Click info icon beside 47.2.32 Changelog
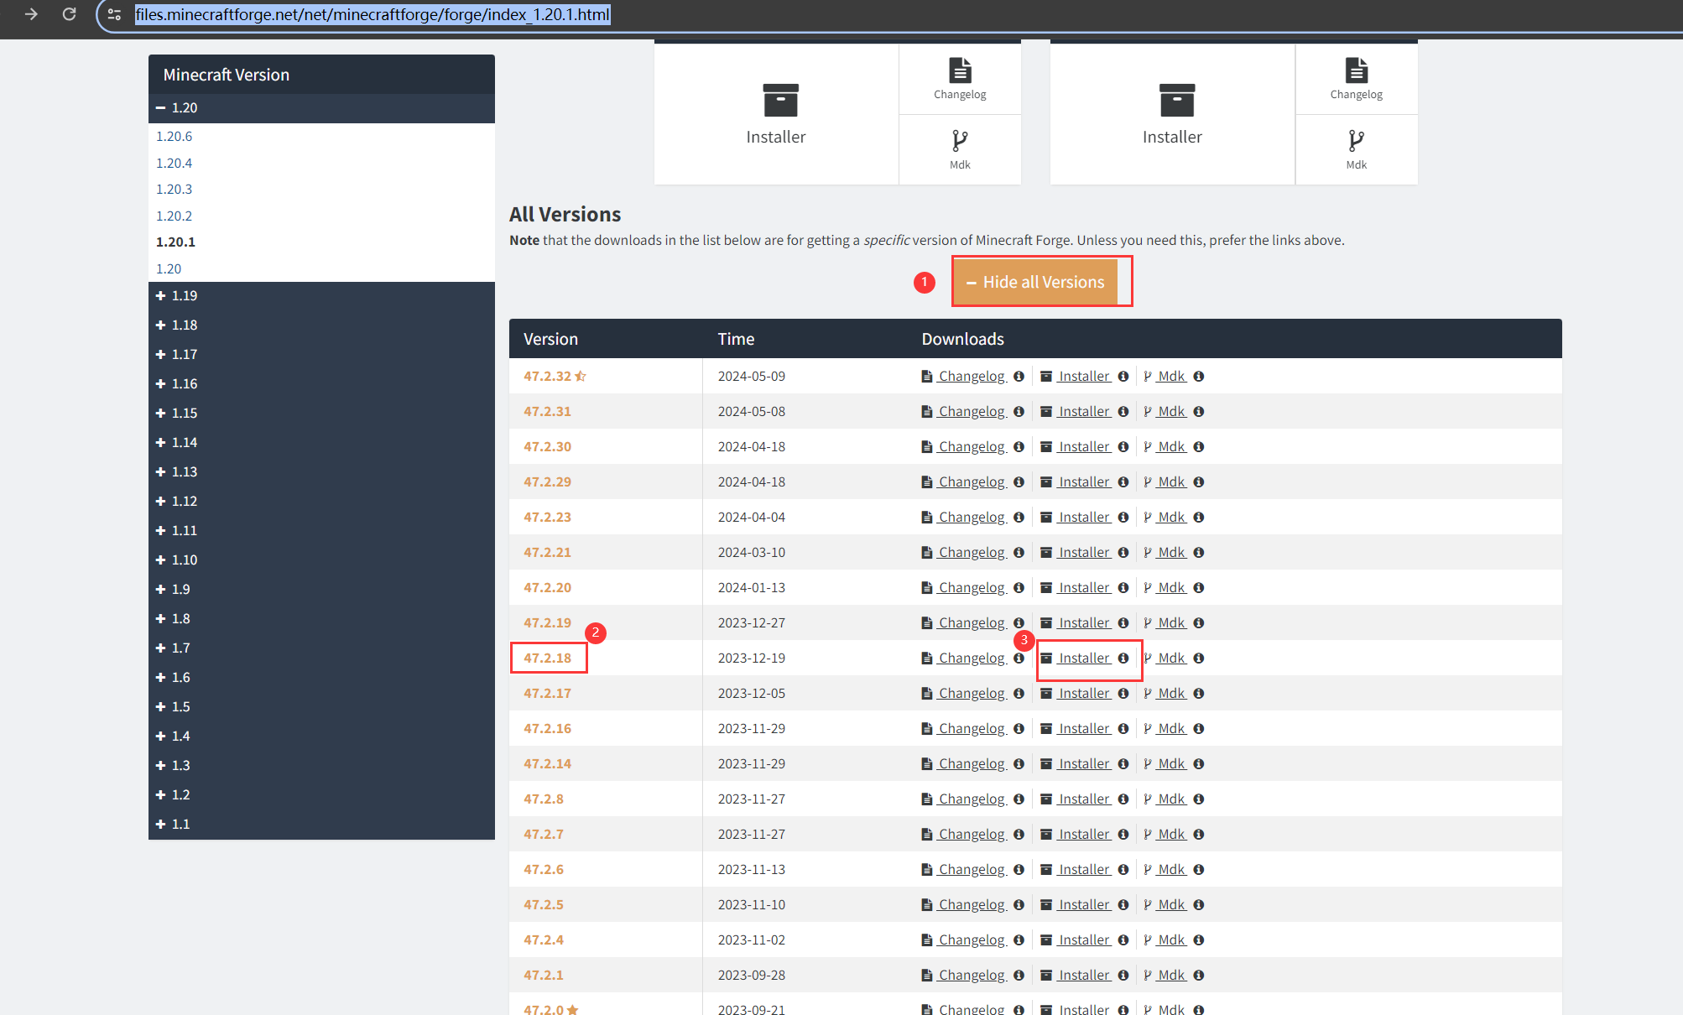This screenshot has height=1015, width=1683. tap(1019, 377)
